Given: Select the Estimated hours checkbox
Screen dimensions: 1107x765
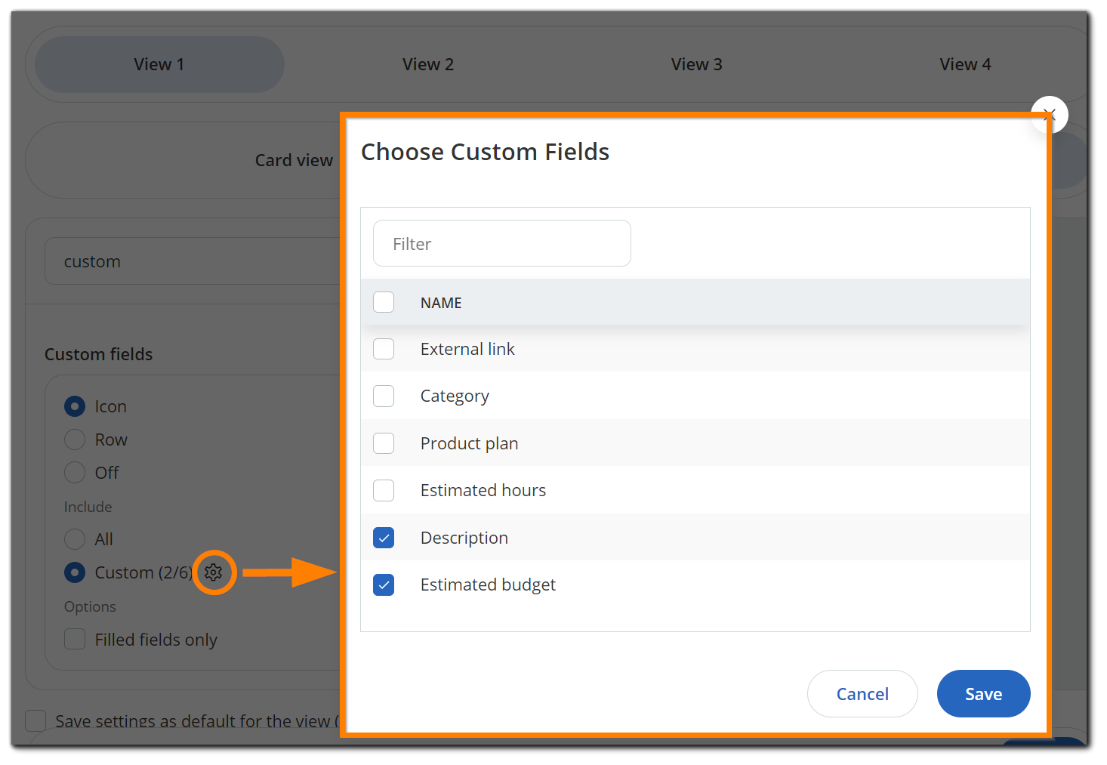Looking at the screenshot, I should click(x=384, y=491).
